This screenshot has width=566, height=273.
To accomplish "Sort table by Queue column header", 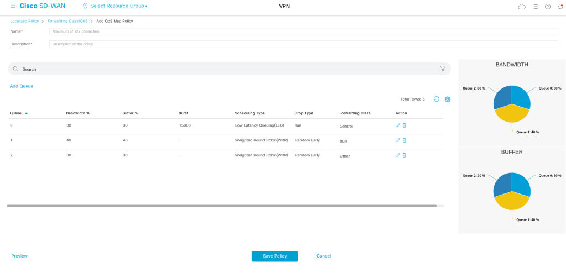I will click(16, 113).
